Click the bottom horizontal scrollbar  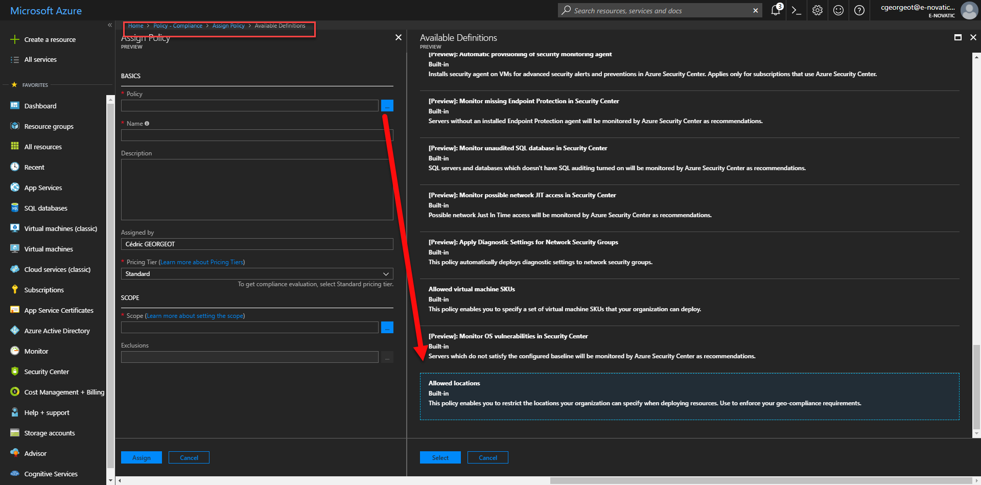[760, 480]
